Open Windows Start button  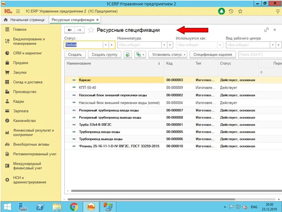[7, 207]
